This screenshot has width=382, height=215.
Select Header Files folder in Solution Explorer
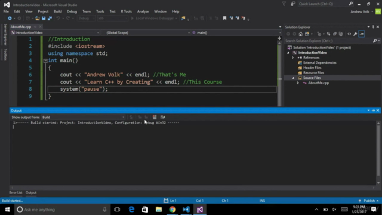pyautogui.click(x=312, y=67)
